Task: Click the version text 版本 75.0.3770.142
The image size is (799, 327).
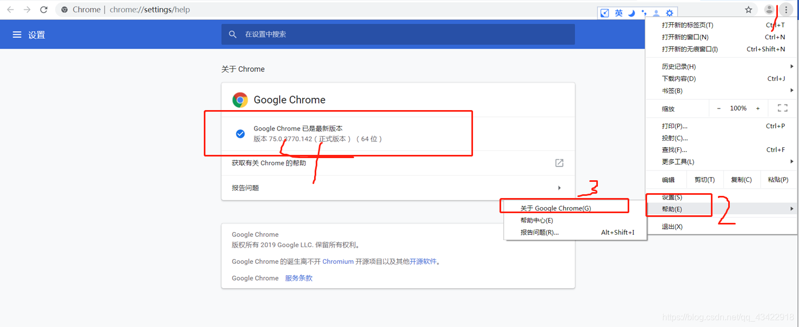Action: tap(283, 139)
